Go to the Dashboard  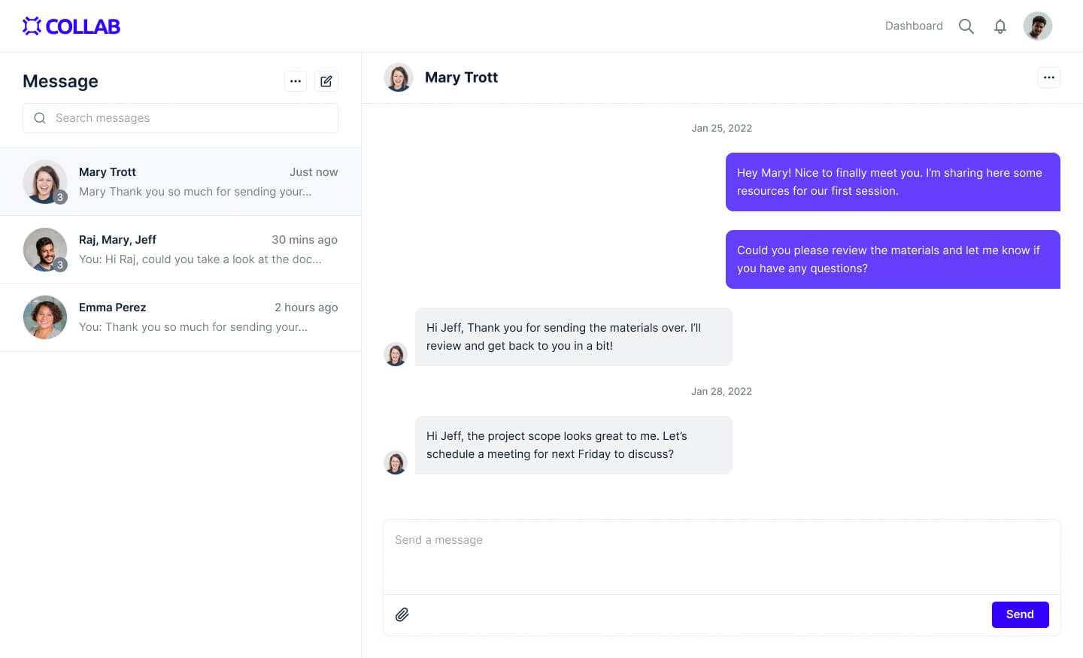[914, 26]
